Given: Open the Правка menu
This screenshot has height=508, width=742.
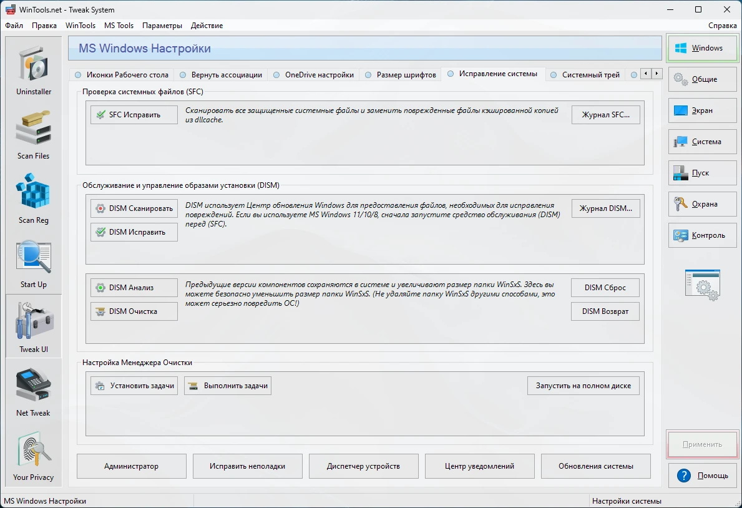Looking at the screenshot, I should point(44,26).
